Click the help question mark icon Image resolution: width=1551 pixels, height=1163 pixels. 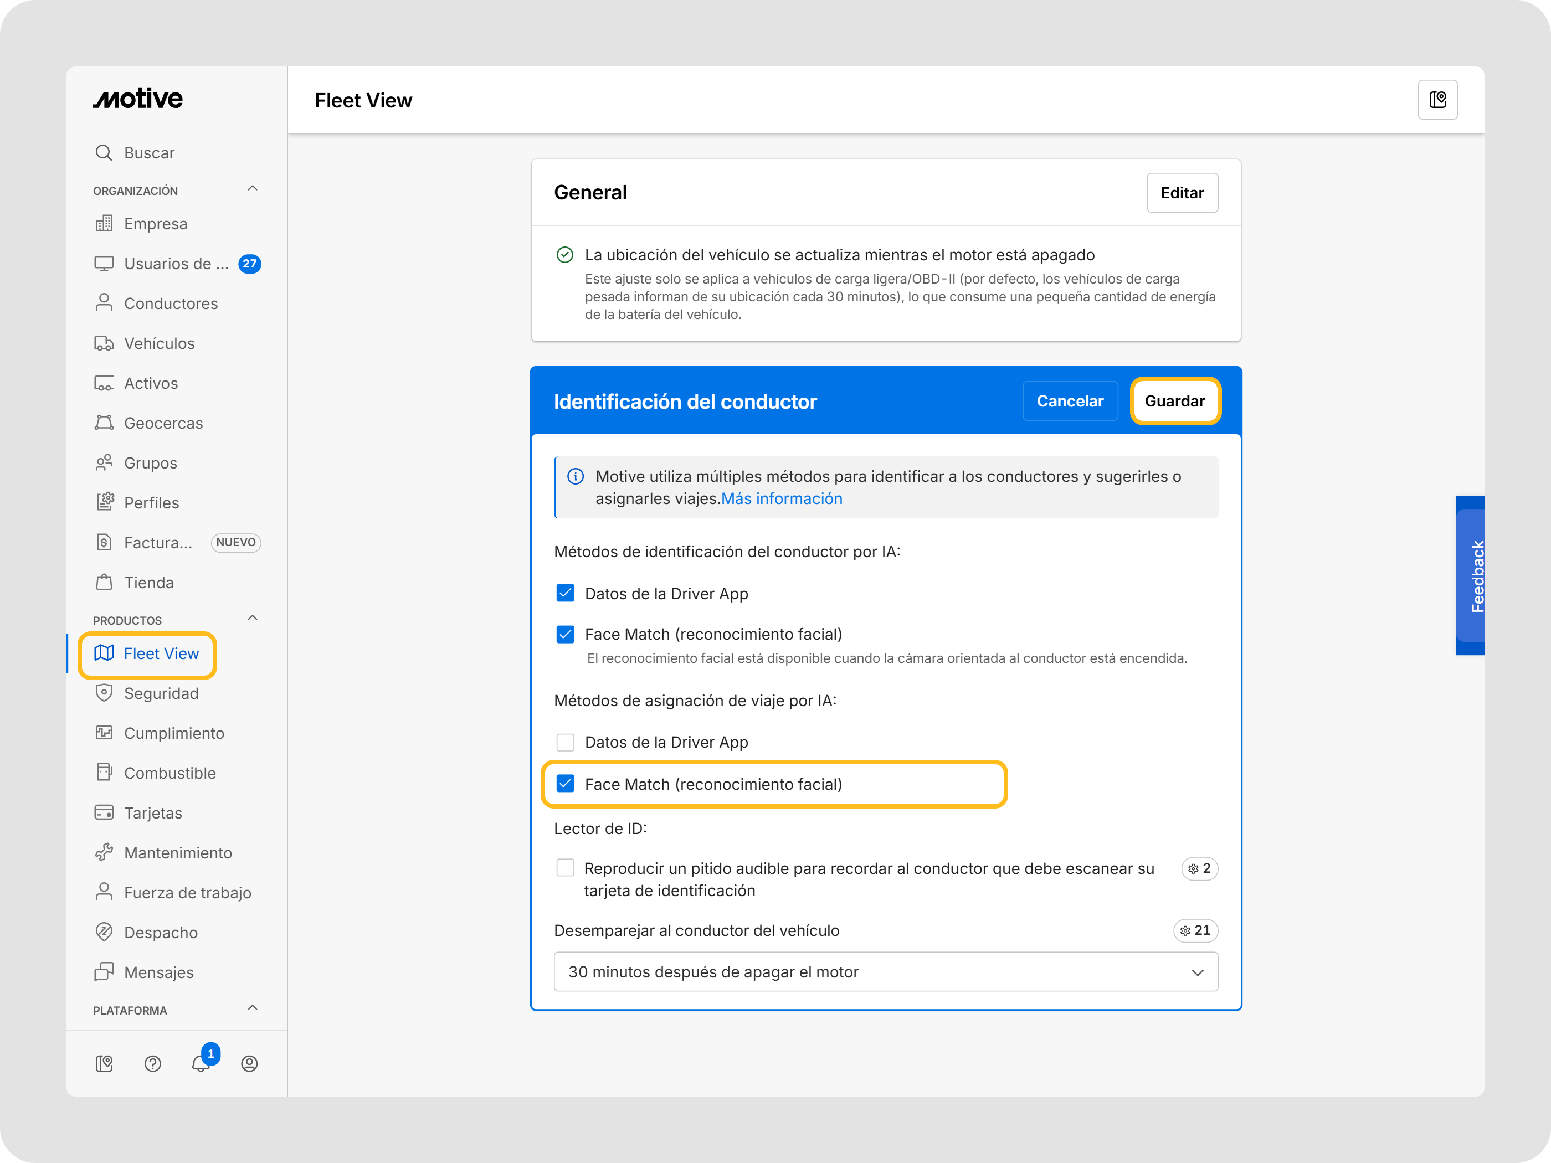tap(152, 1063)
